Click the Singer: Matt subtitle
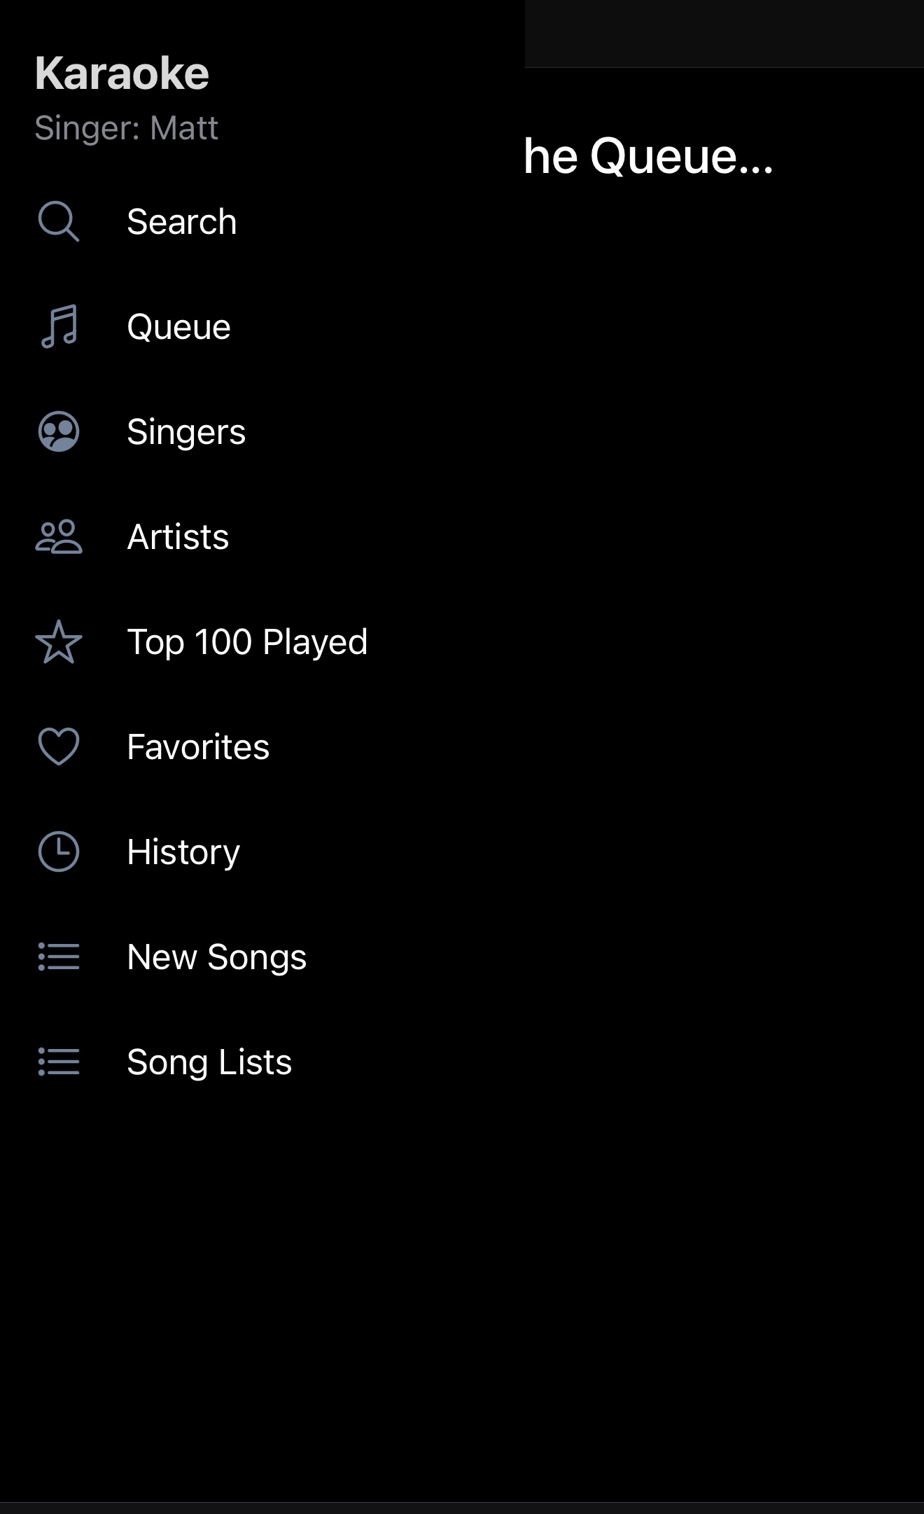This screenshot has width=924, height=1514. (127, 128)
